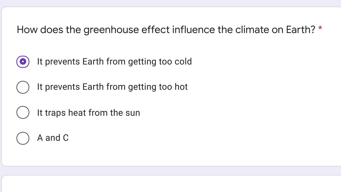This screenshot has width=341, height=192.
Task: Click the word "hot" in the second option
Action: click(181, 87)
